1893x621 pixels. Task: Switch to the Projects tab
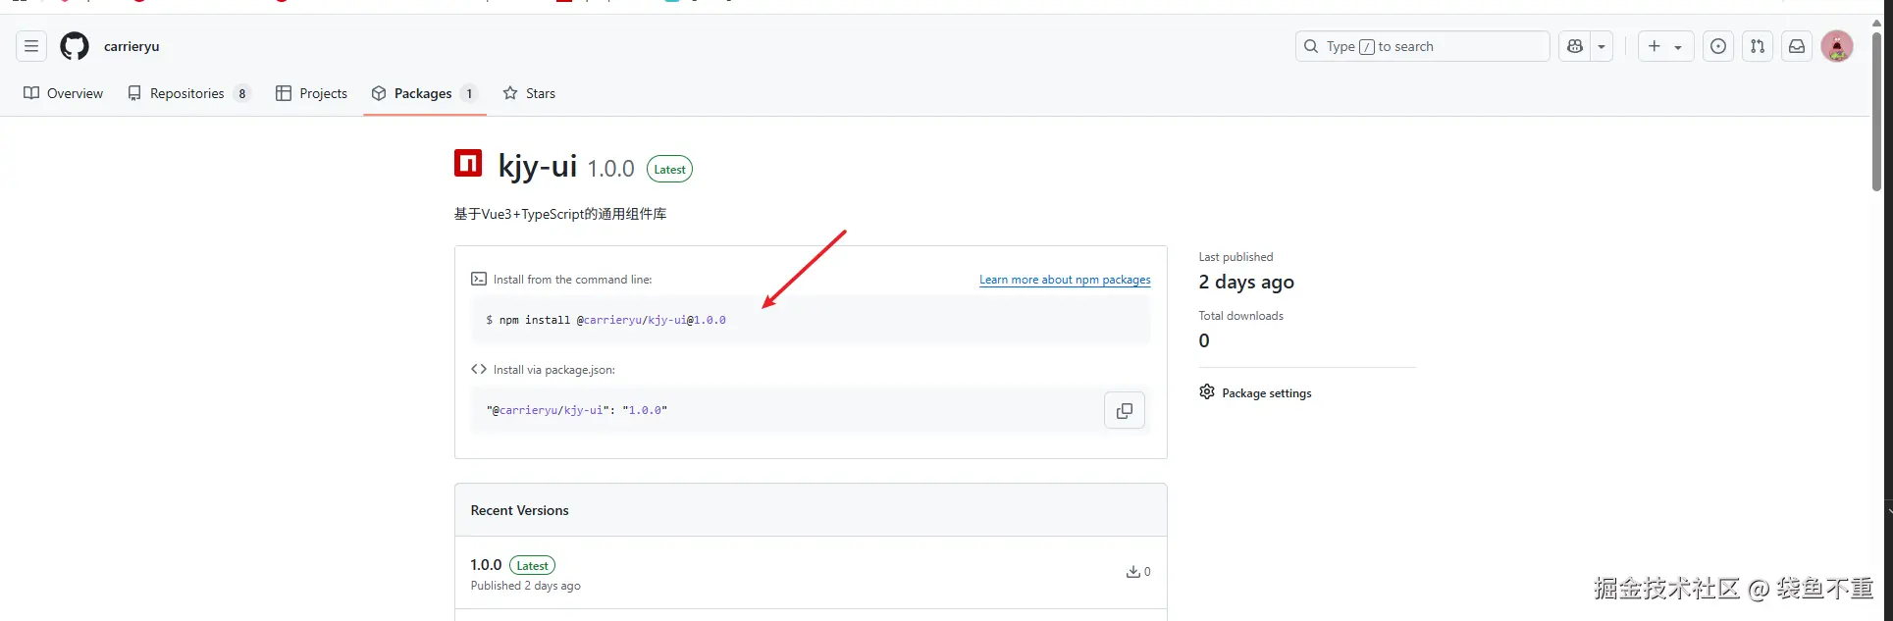tap(311, 93)
